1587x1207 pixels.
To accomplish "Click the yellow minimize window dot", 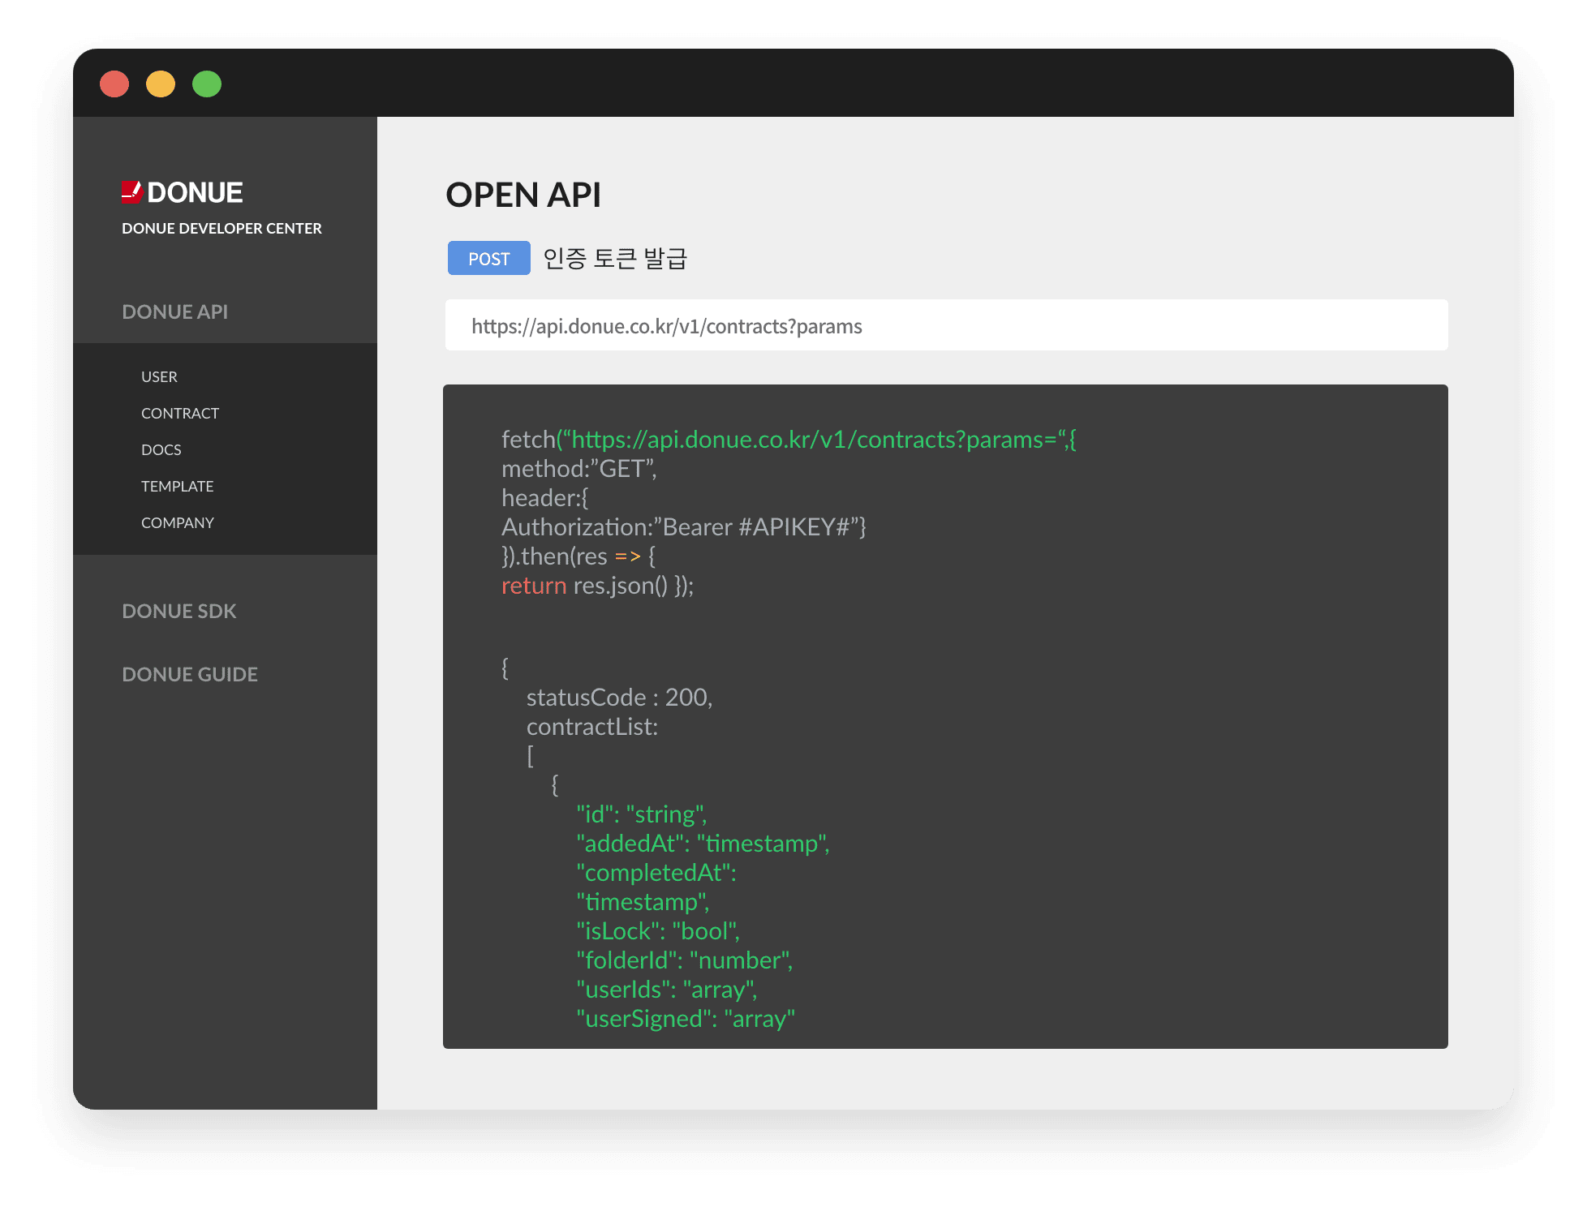I will pos(161,84).
